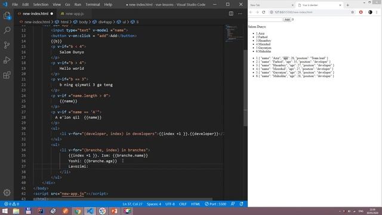Click the '1.Aziz' list item on web page
Viewport: 382px width, 215px height.
[x=260, y=33]
